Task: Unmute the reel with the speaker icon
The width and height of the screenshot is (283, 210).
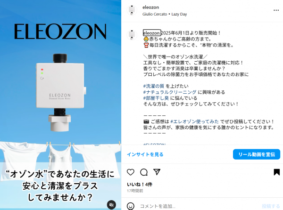Action: (111, 205)
